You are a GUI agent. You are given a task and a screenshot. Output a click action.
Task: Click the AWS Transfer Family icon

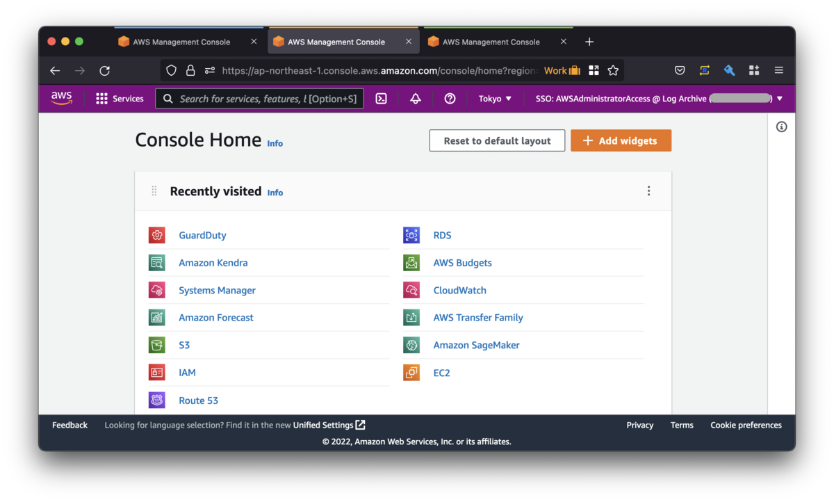[411, 317]
